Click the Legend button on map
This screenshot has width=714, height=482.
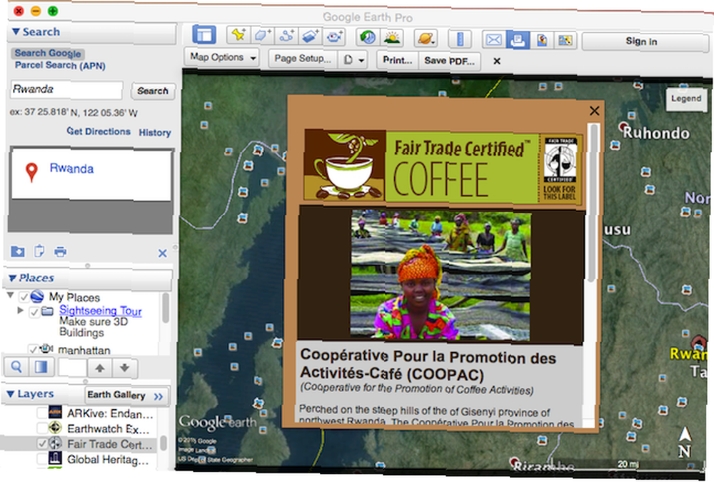[x=685, y=99]
